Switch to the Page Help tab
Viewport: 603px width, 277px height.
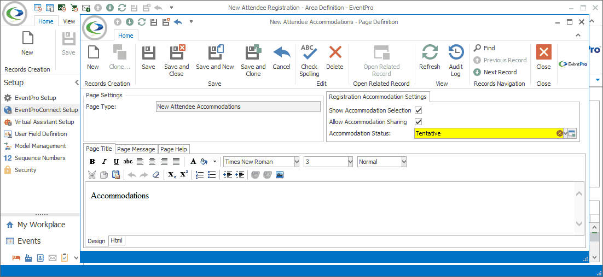(x=173, y=149)
